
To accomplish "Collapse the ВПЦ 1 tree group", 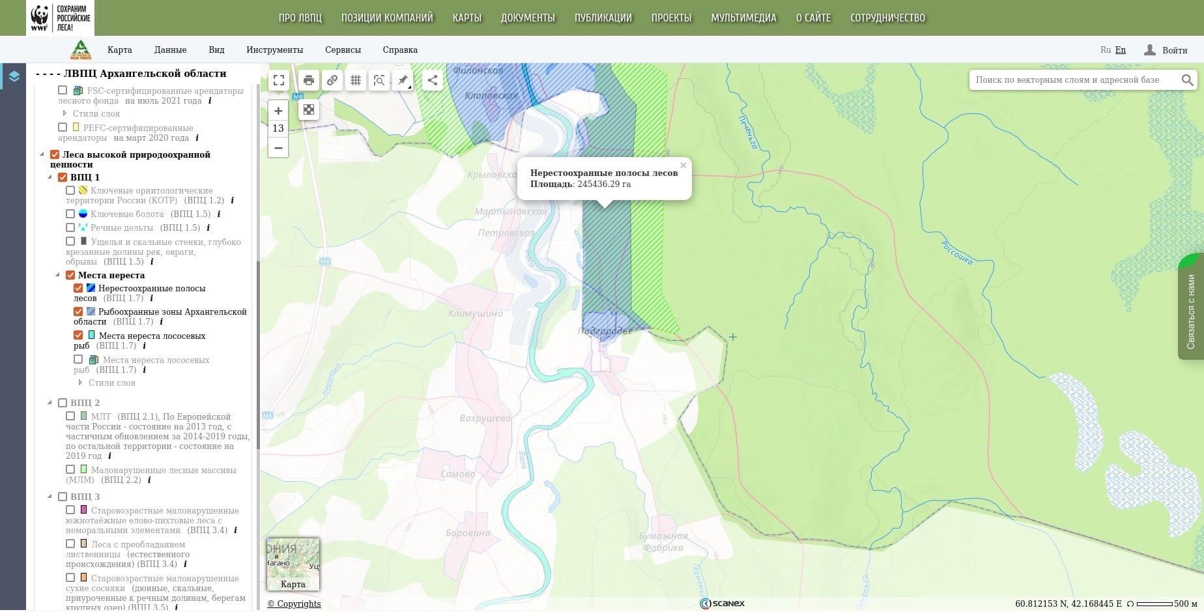I will click(50, 177).
